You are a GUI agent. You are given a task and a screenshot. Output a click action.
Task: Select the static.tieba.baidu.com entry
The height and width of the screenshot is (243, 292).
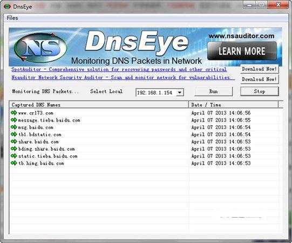48,156
